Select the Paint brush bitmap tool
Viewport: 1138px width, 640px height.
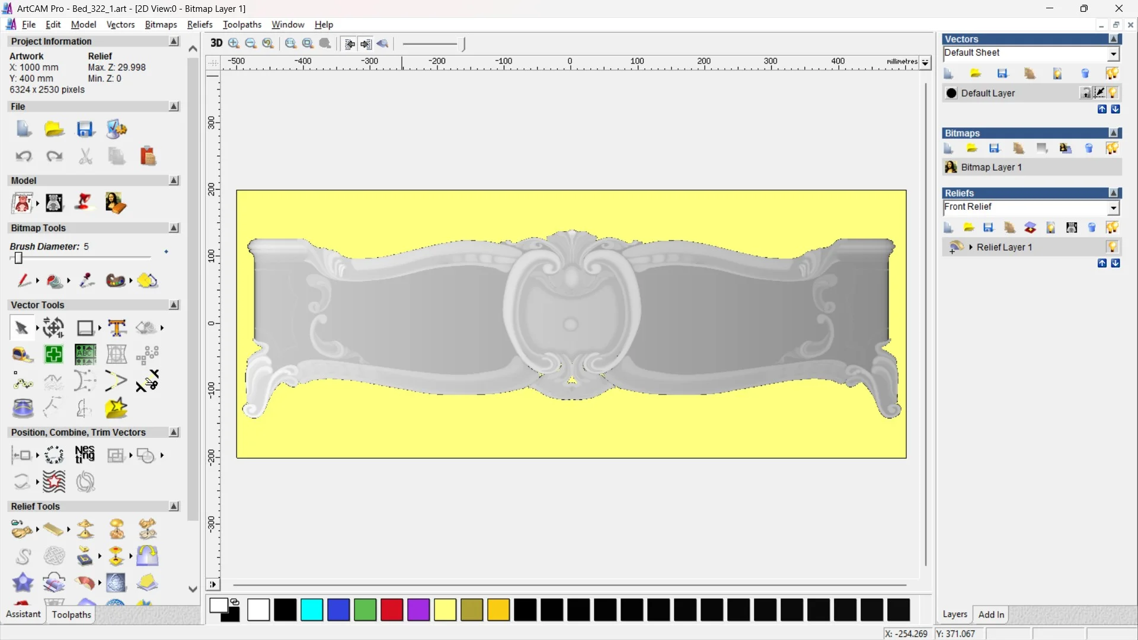pos(24,280)
